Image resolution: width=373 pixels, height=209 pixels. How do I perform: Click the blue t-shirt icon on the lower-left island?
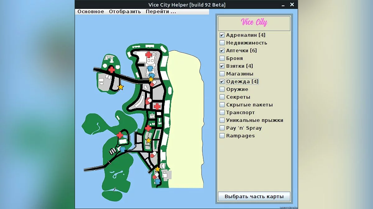[122, 149]
